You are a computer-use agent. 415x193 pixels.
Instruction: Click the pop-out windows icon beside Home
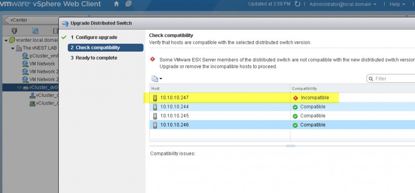tap(128, 4)
